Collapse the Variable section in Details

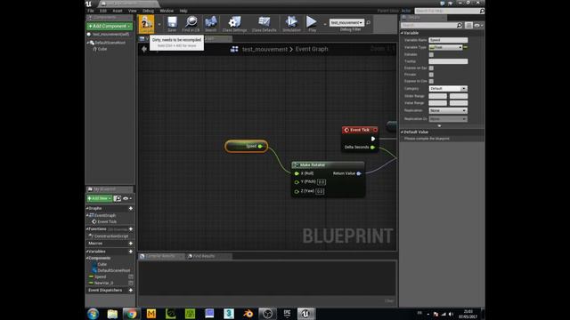point(402,33)
